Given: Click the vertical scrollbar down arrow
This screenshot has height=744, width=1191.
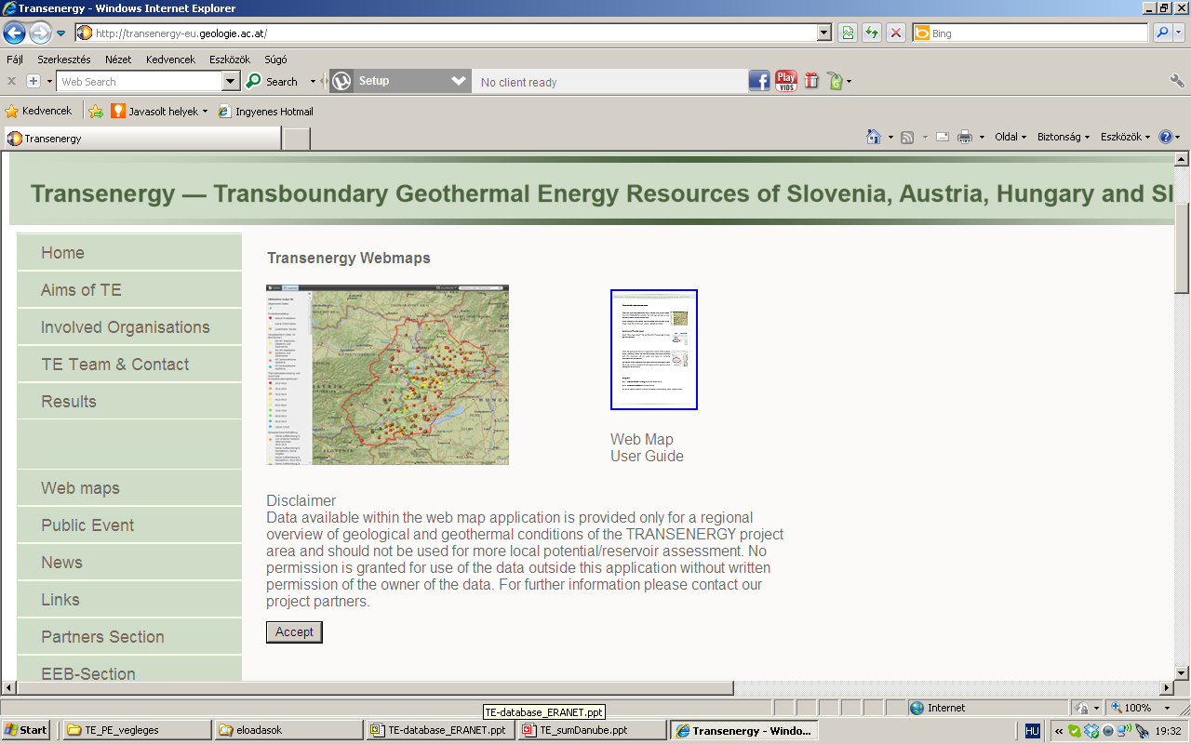Looking at the screenshot, I should 1182,672.
